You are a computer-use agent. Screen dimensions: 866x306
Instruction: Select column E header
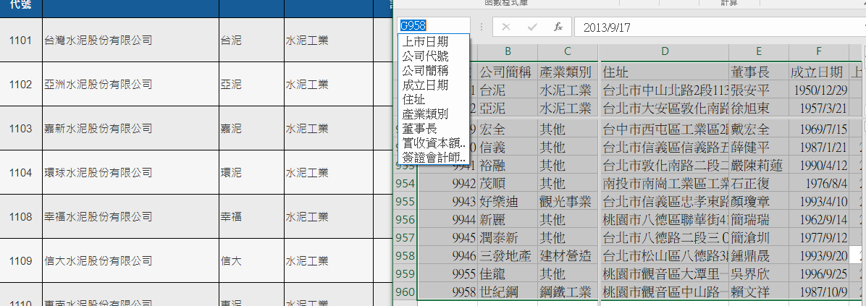pos(759,52)
